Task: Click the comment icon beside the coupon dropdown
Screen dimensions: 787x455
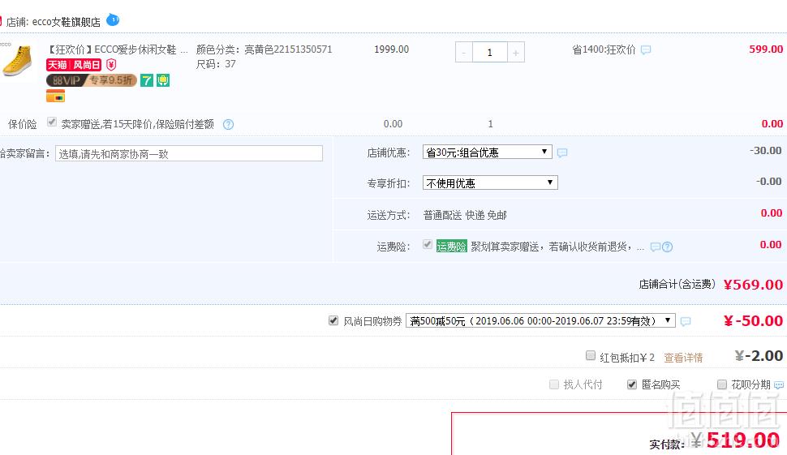Action: click(x=685, y=321)
